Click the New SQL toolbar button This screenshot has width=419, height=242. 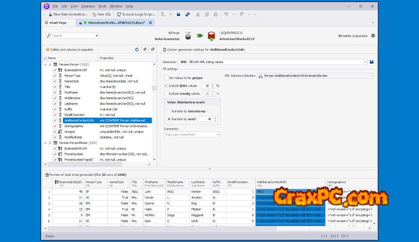pos(101,14)
